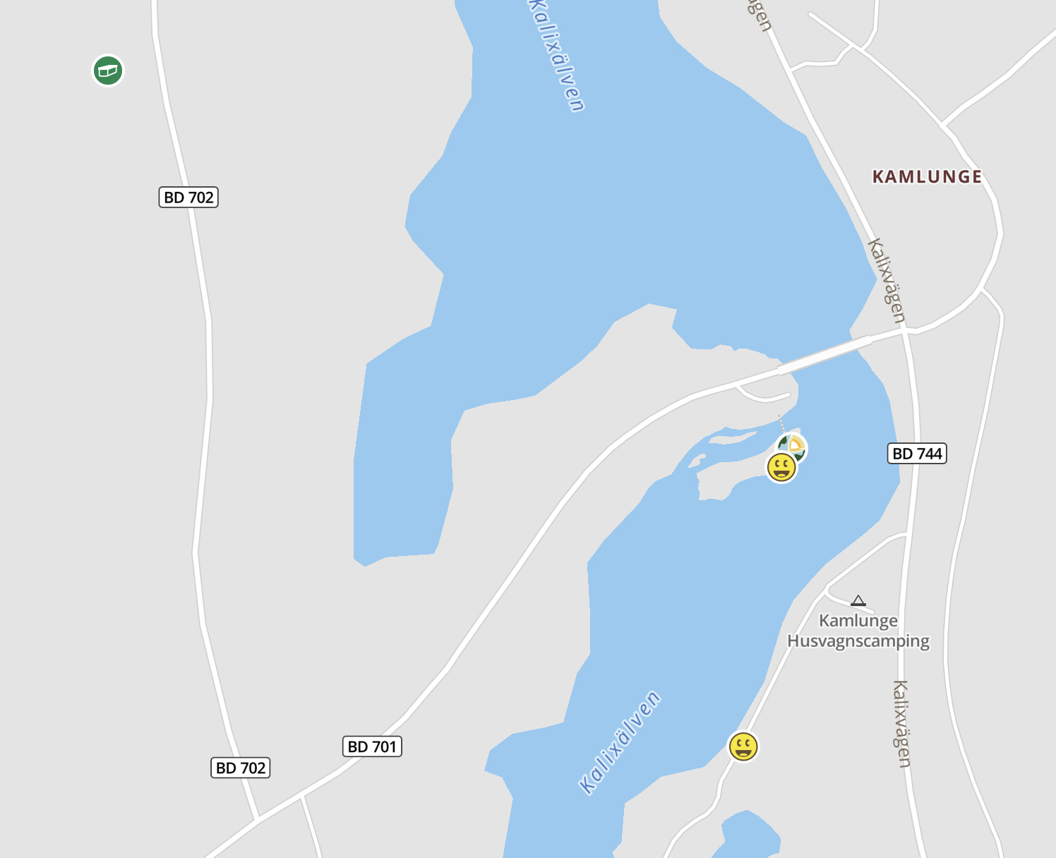Click the dotted footpath above the EarthCache
Image resolution: width=1056 pixels, height=858 pixels.
point(782,425)
